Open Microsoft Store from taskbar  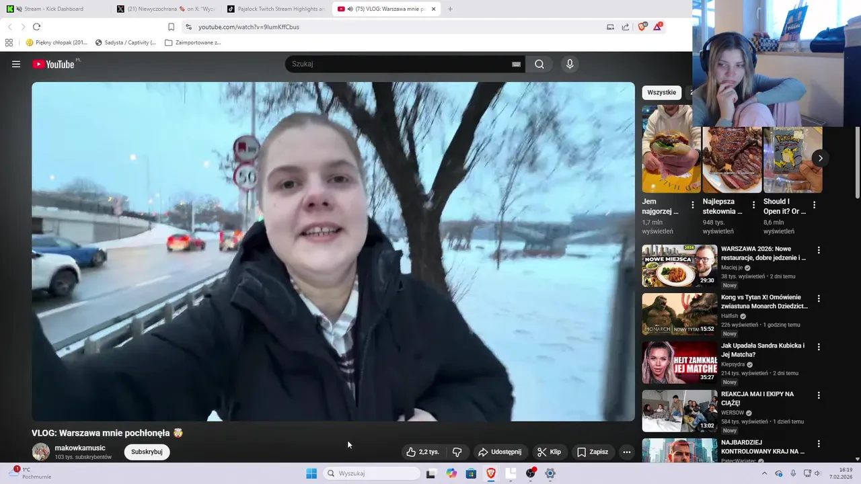pos(471,473)
